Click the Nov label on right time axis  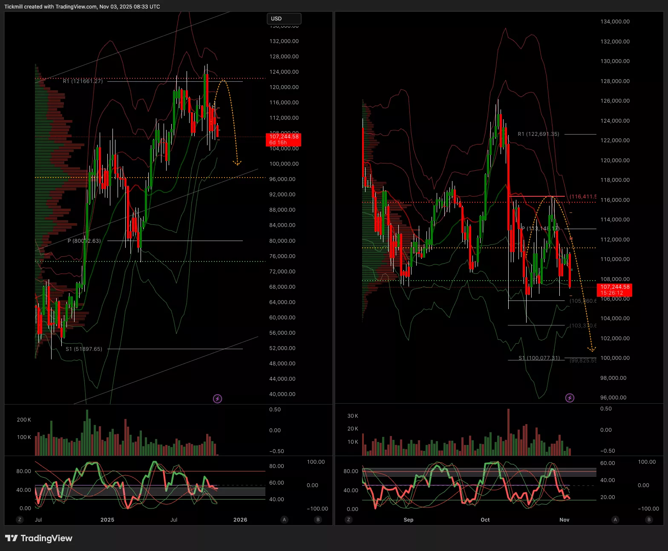[564, 519]
